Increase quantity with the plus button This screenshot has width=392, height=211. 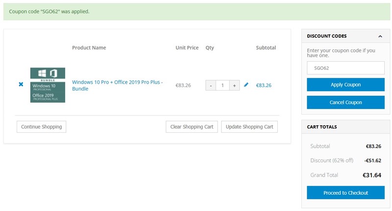coord(234,85)
